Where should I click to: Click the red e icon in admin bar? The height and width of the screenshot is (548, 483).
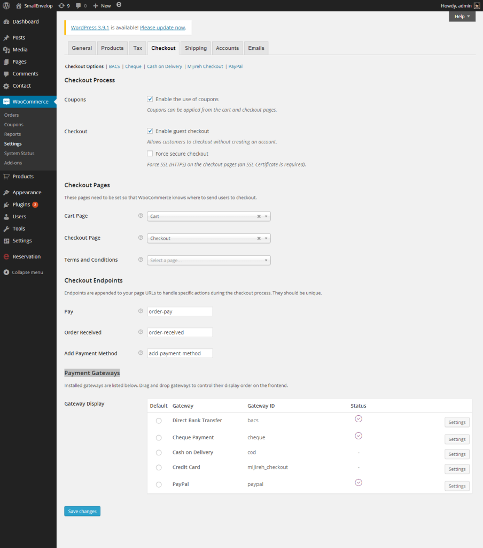(119, 5)
